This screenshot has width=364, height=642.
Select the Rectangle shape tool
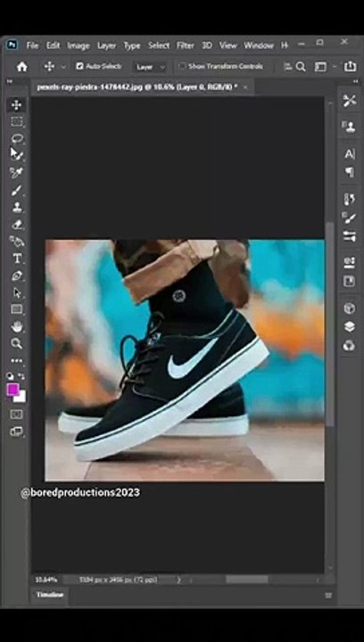click(x=16, y=309)
